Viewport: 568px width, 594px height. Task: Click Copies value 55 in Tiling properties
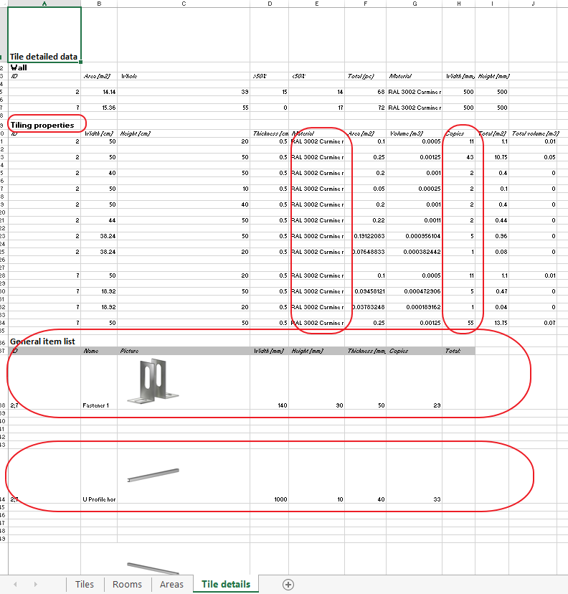pyautogui.click(x=458, y=323)
